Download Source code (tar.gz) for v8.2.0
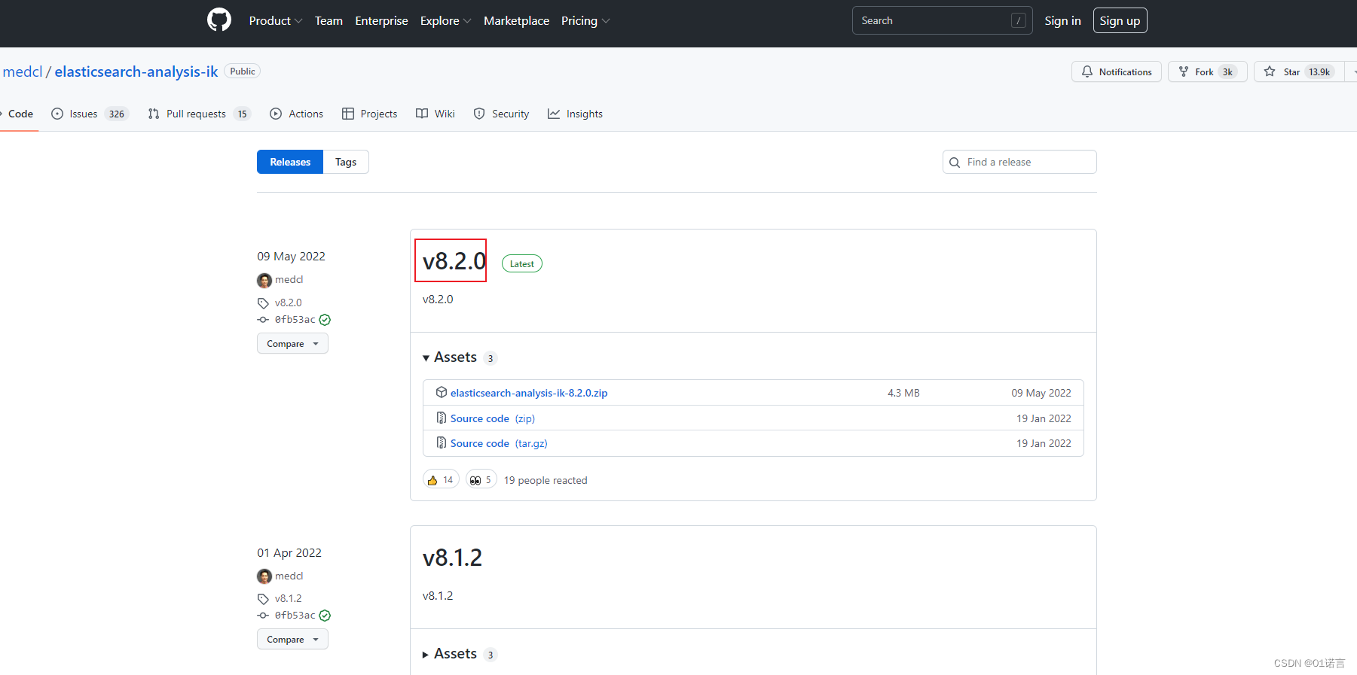Screen dimensions: 1357x675 click(499, 443)
